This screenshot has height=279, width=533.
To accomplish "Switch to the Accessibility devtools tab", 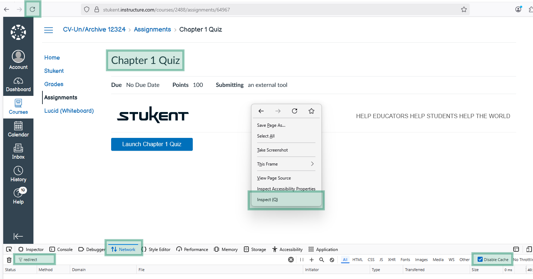I will click(287, 249).
